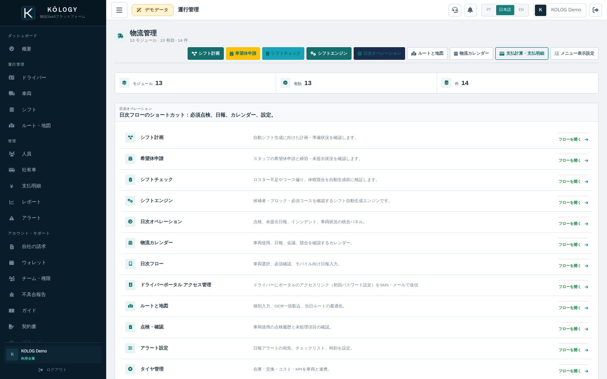Open the KOLOG Demo sidebar profile card

[x=53, y=354]
